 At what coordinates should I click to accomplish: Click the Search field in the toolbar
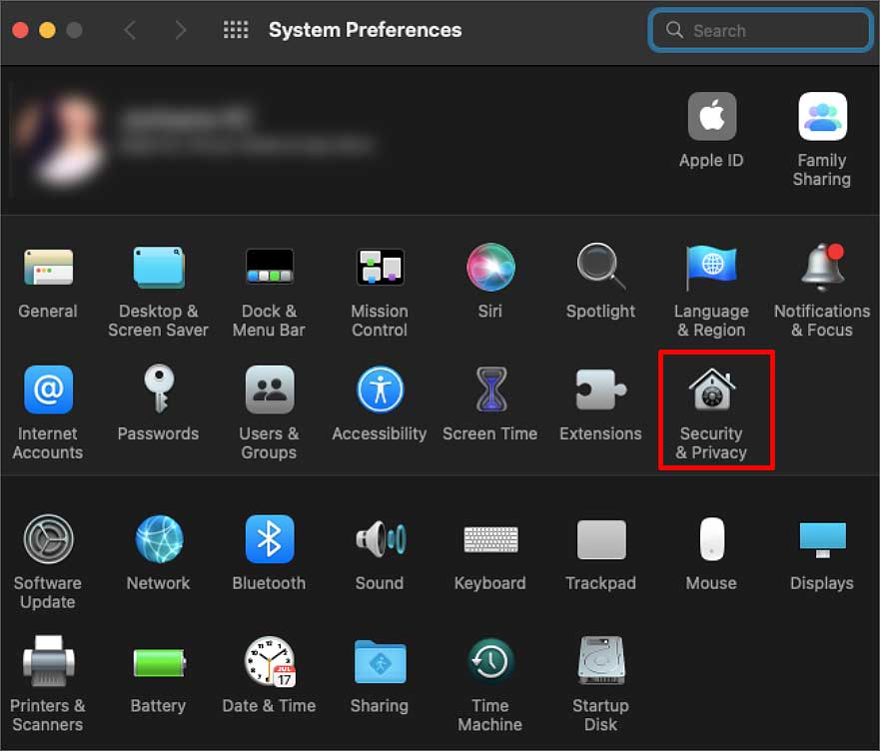point(760,30)
